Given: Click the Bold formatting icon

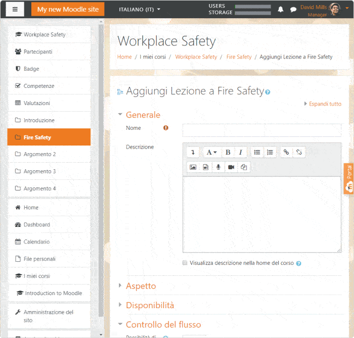Looking at the screenshot, I should coord(228,152).
